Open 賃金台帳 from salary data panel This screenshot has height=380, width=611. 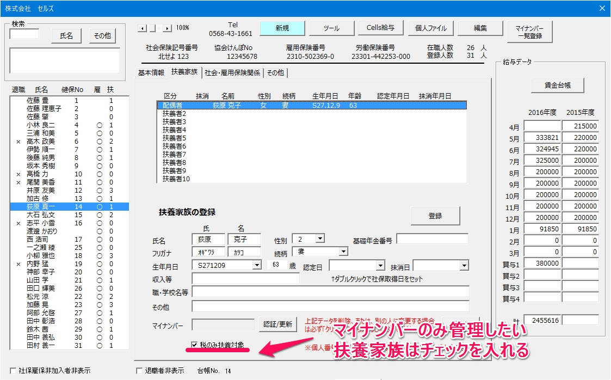coord(557,85)
